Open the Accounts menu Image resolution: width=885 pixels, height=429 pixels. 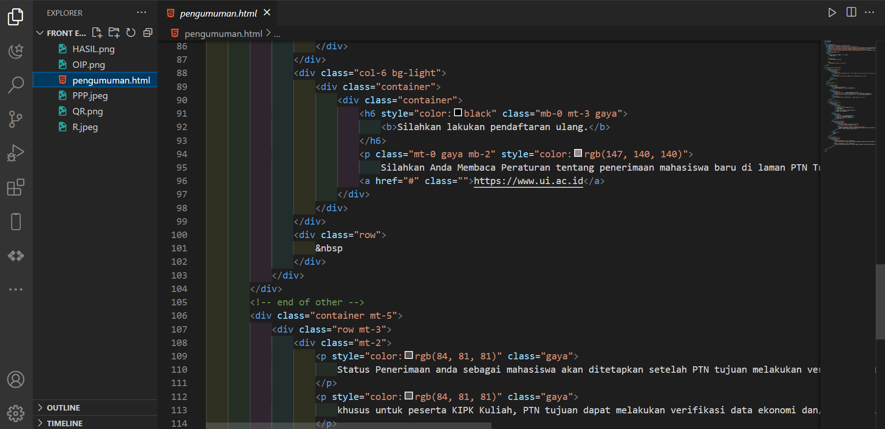16,380
